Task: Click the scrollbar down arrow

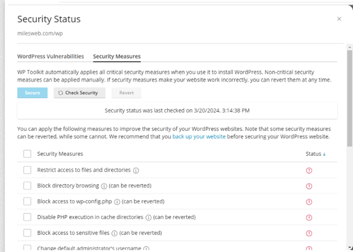Action: pos(349,248)
